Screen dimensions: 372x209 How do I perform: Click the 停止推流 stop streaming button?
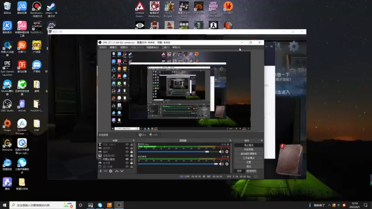coord(249,145)
